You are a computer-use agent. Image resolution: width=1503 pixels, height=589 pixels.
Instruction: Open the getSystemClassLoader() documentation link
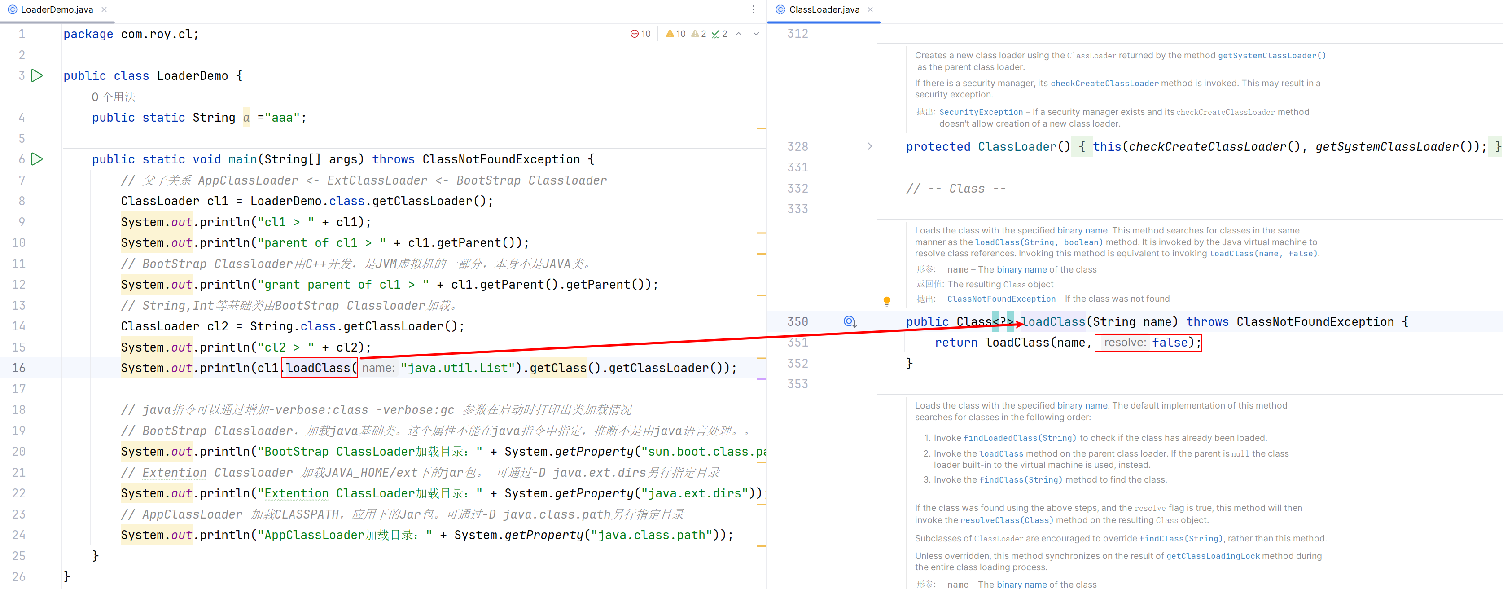click(x=1271, y=56)
